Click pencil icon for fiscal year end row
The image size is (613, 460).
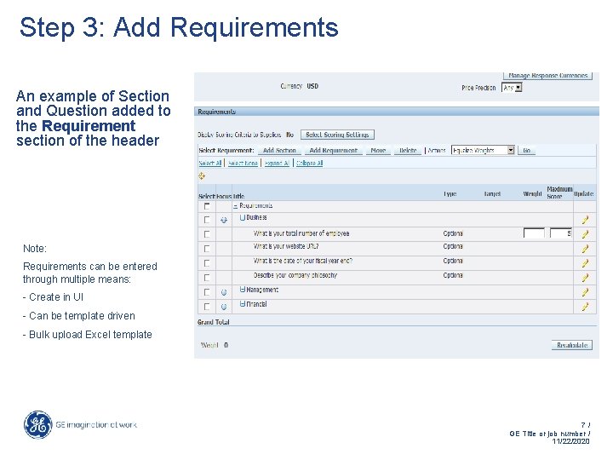585,263
